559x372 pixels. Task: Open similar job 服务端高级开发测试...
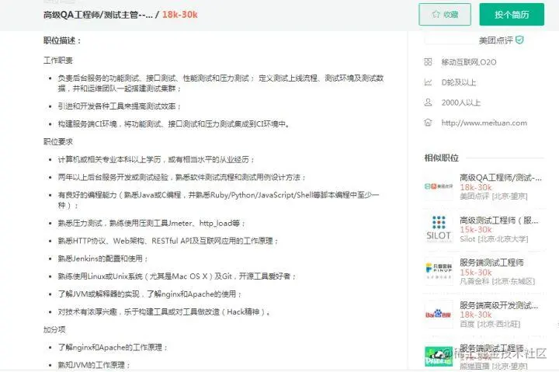[x=498, y=305]
